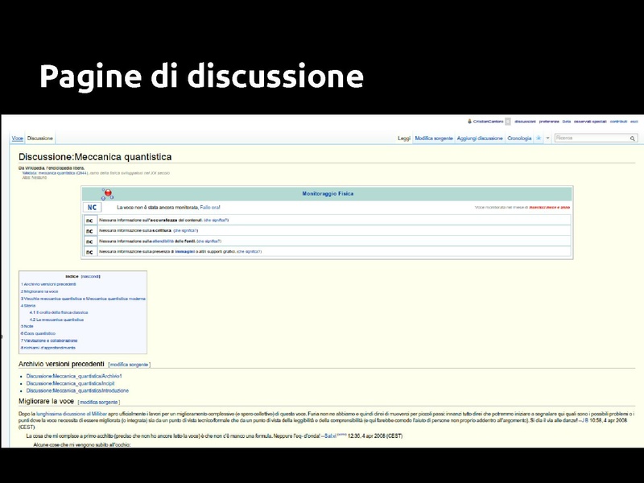The width and height of the screenshot is (644, 483).
Task: Click the user avatar icon beside CristianCantoro
Action: click(x=469, y=122)
